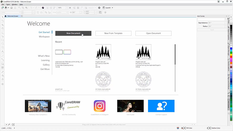Screen dimensions: 233x131
Task: Open the Project1-ben.cdr recent file thumbnail
Action: coord(103,52)
